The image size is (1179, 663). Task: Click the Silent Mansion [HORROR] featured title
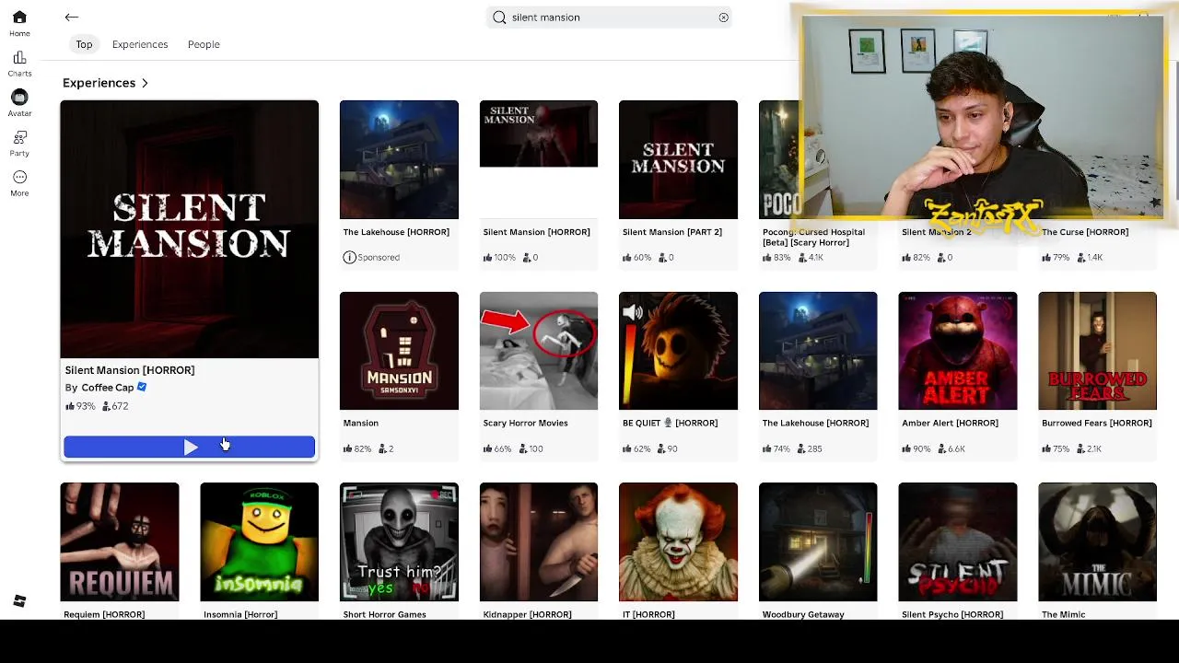pos(130,370)
